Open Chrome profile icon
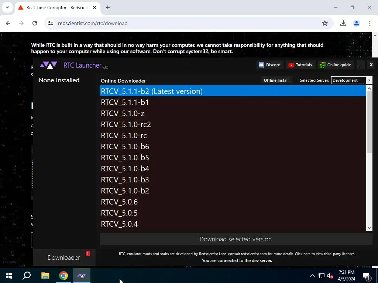 tap(356, 23)
